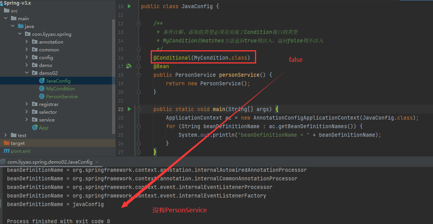Screen dimensions: 433x224
Task: Open the App class file
Action: coord(43,127)
